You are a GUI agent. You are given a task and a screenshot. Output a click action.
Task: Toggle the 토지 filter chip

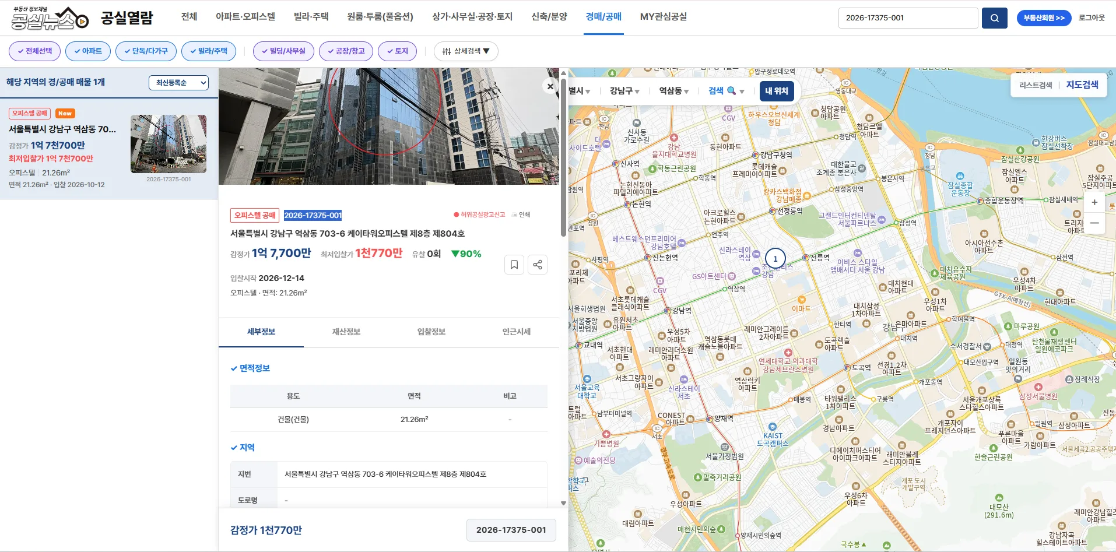point(397,51)
